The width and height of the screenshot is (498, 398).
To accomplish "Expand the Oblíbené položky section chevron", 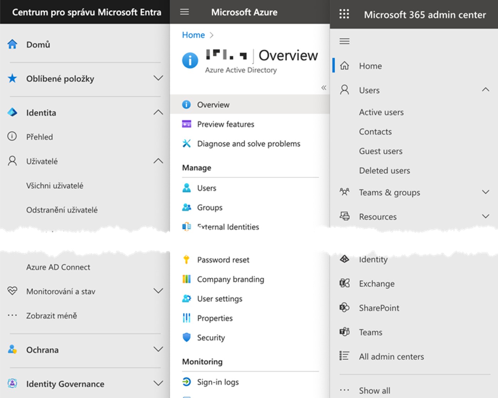I will pyautogui.click(x=158, y=78).
